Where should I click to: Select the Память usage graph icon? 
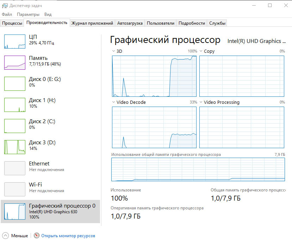click(x=14, y=63)
